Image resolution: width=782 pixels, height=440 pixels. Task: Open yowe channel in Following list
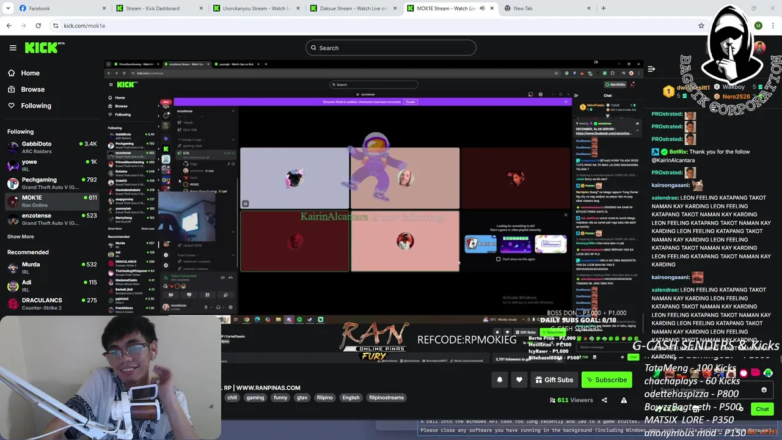(52, 165)
